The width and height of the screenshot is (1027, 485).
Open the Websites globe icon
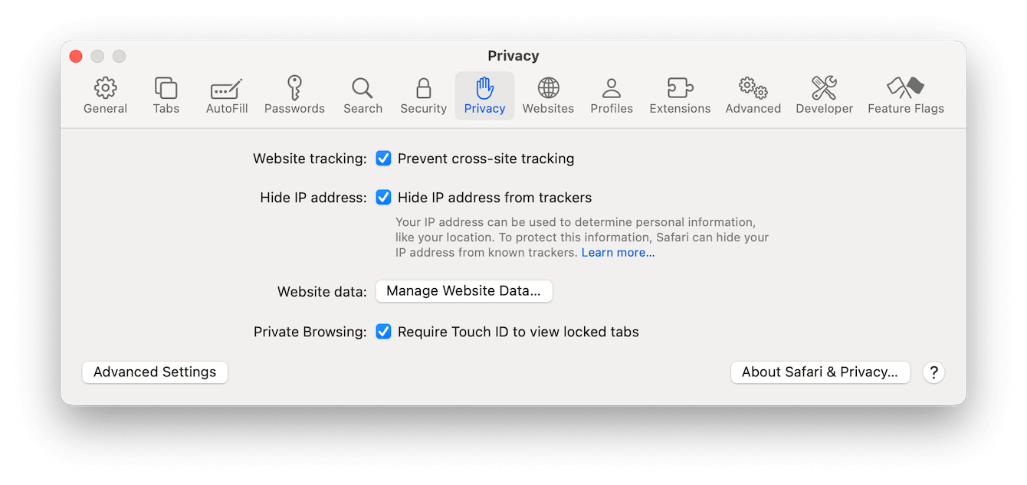548,88
